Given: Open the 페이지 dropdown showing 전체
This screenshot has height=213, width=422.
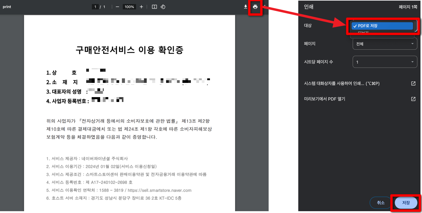Looking at the screenshot, I should click(385, 44).
